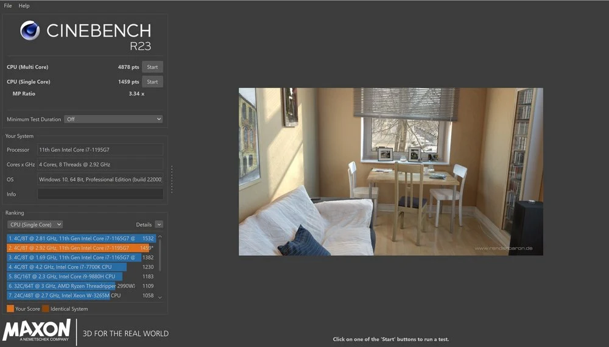Click the MP Ratio value 3.34 x
Viewport: 609px width, 347px height.
tap(136, 94)
